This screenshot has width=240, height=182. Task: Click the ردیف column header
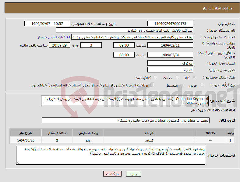click(x=230, y=133)
